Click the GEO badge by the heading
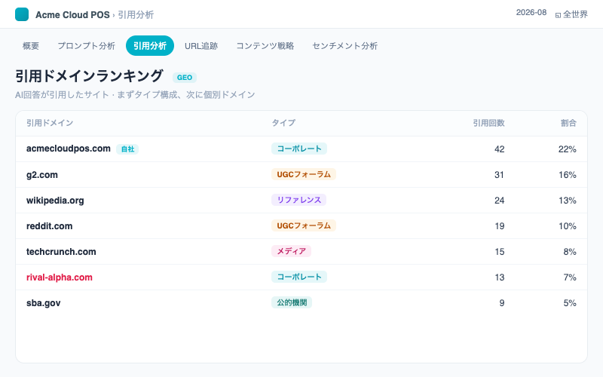 (x=185, y=78)
